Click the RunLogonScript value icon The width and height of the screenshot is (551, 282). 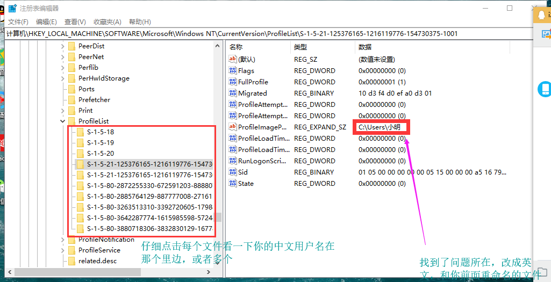pyautogui.click(x=233, y=161)
